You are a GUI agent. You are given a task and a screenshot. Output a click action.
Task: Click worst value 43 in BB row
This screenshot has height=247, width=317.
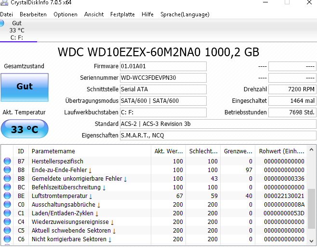214,179
